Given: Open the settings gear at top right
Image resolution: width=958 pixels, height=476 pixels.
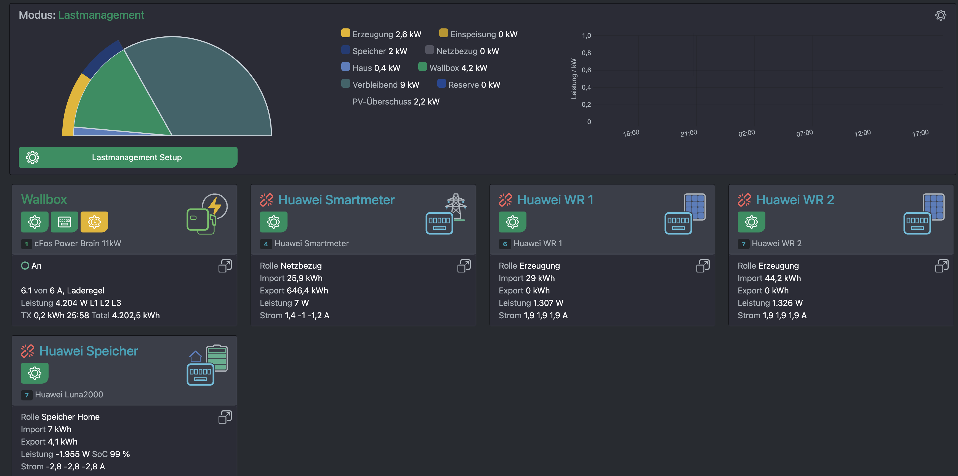Looking at the screenshot, I should 941,15.
